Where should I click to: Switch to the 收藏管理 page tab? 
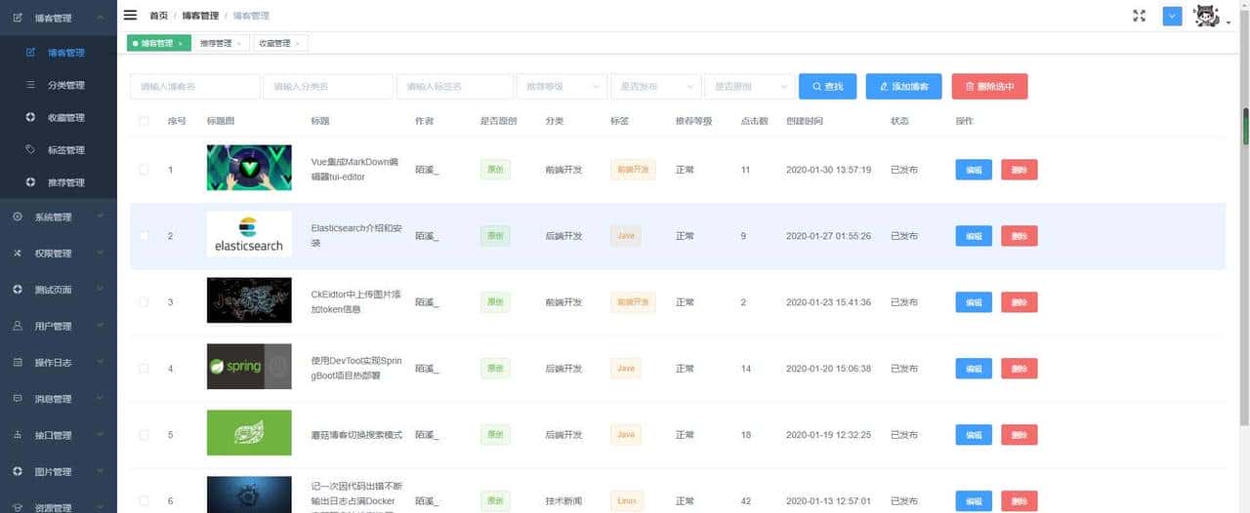[279, 43]
